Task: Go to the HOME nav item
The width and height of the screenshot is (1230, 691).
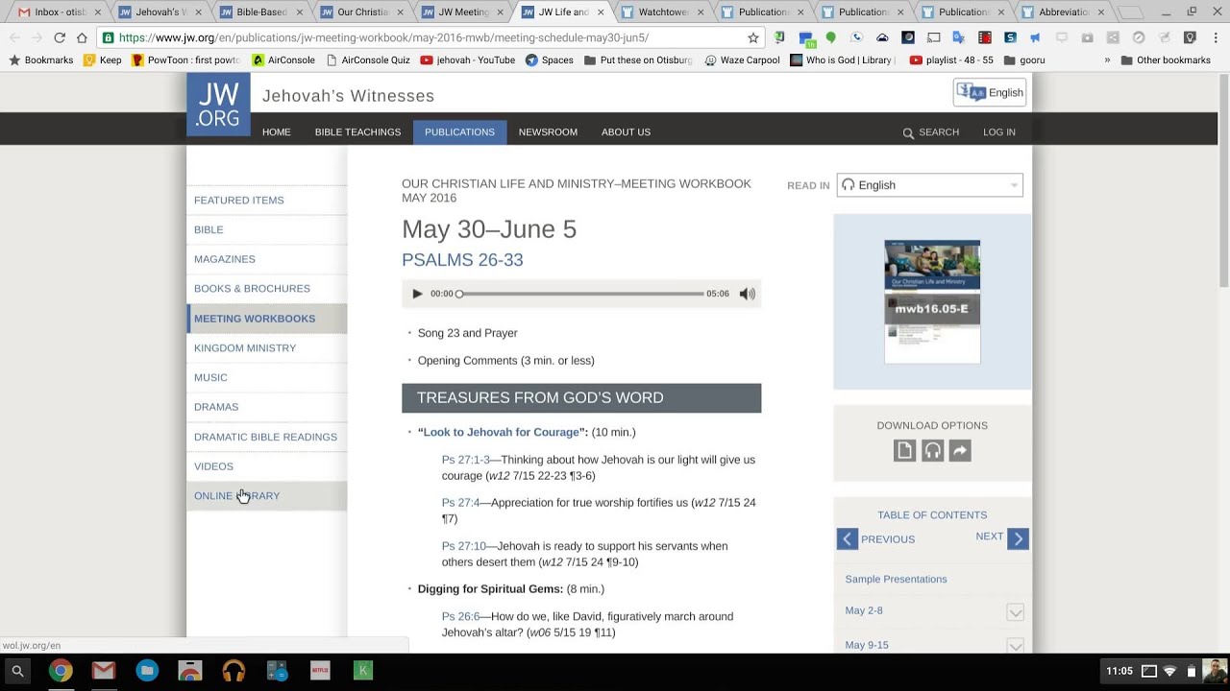Action: [x=277, y=132]
